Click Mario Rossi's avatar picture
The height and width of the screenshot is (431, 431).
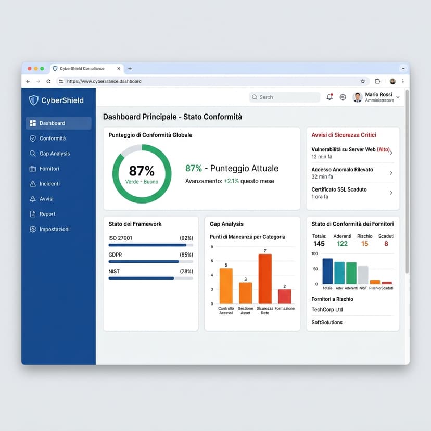357,97
